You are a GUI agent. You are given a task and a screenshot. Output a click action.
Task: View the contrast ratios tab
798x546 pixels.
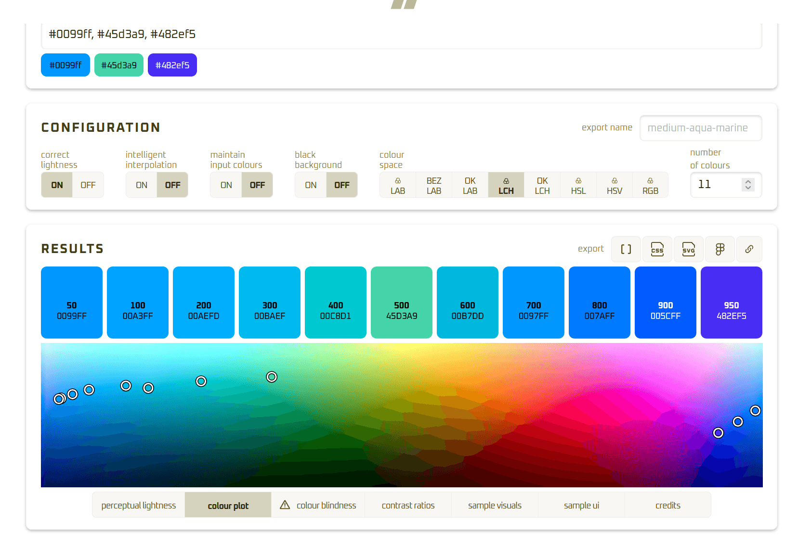pyautogui.click(x=407, y=505)
